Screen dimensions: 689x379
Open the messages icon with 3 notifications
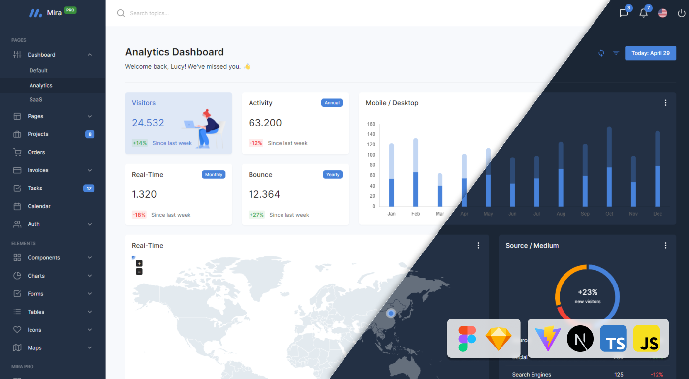coord(623,13)
